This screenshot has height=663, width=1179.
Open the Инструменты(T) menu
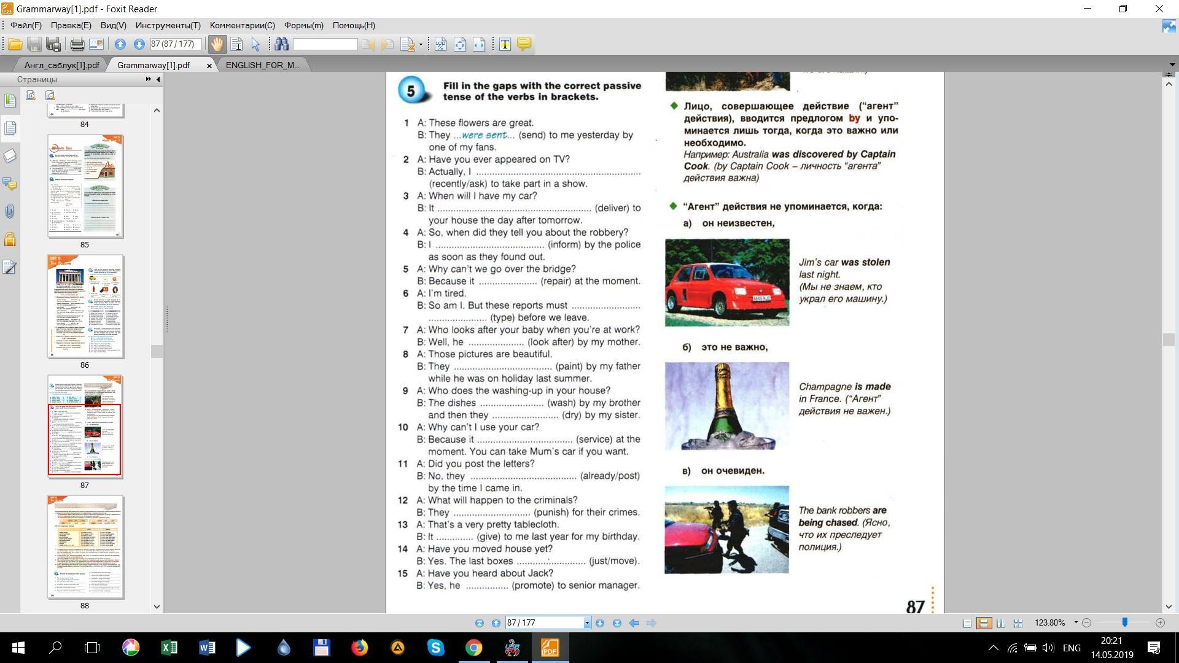[168, 25]
